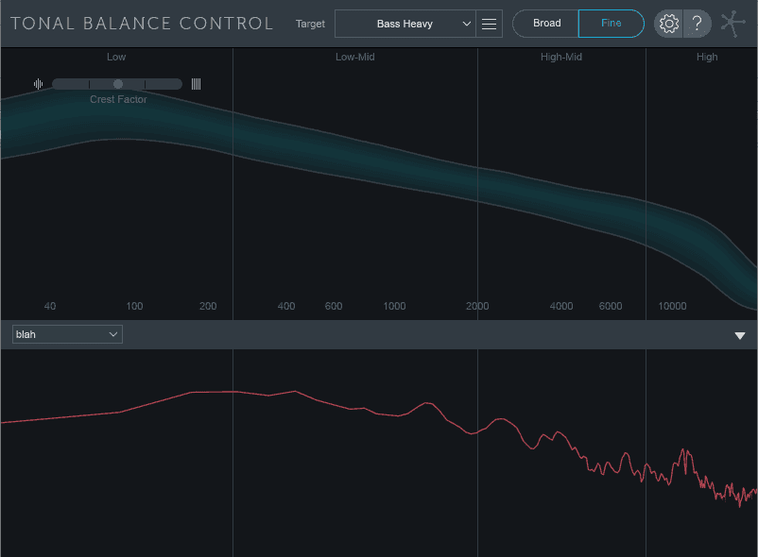The image size is (758, 557).
Task: Click the High-Mid band label
Action: pyautogui.click(x=560, y=57)
